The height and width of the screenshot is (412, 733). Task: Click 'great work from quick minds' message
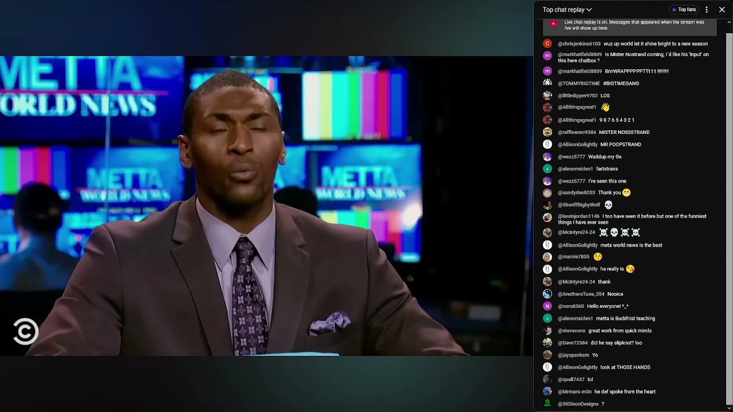620,331
